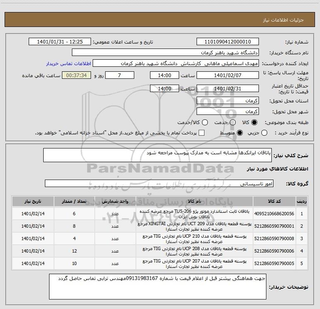Click the delivery province field کرمان
Screen dimensions: 320x309
click(x=228, y=101)
